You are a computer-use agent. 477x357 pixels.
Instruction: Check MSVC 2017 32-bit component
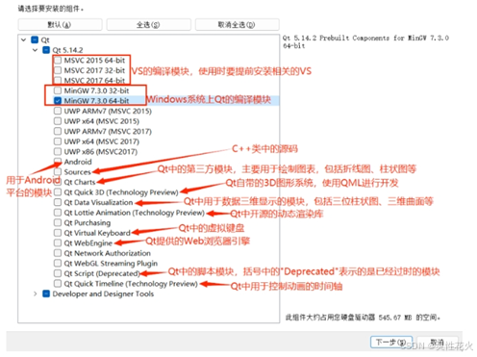pos(58,70)
